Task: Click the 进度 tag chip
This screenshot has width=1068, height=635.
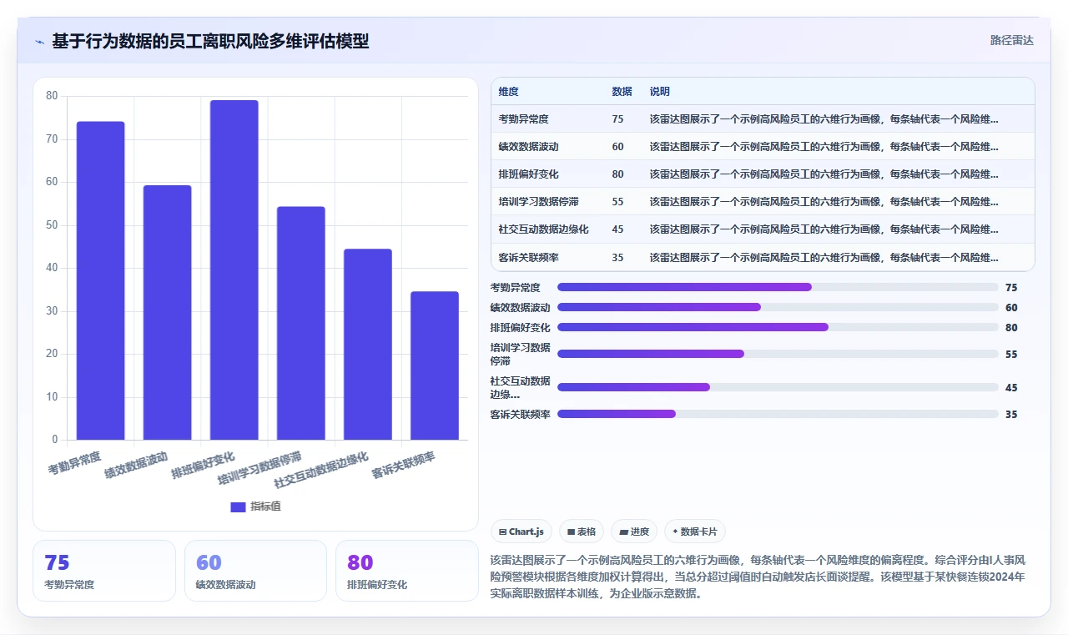Action: tap(634, 532)
